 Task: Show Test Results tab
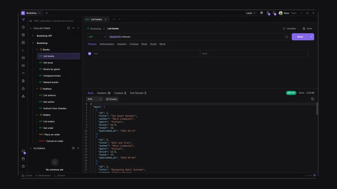click(x=138, y=93)
